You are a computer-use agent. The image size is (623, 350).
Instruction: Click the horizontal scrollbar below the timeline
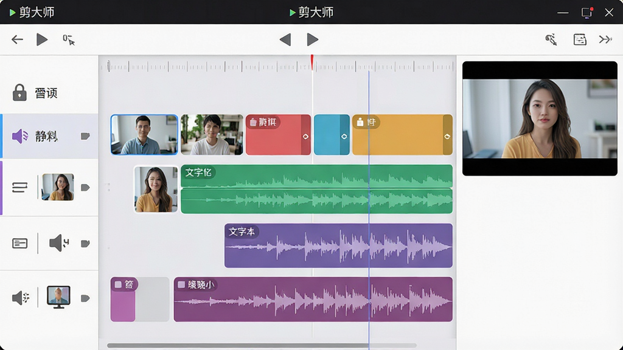(262, 346)
